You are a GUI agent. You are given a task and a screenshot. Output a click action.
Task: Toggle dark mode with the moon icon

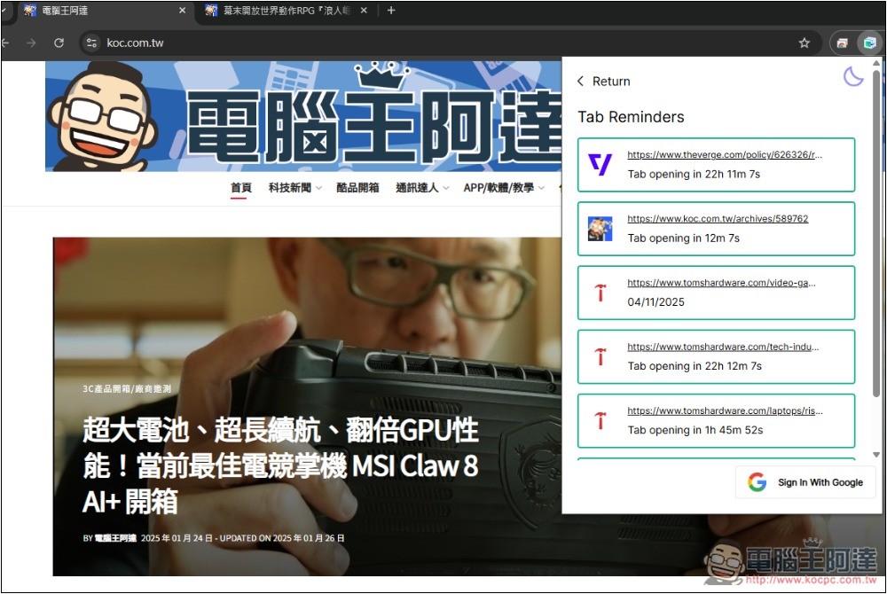(x=853, y=77)
